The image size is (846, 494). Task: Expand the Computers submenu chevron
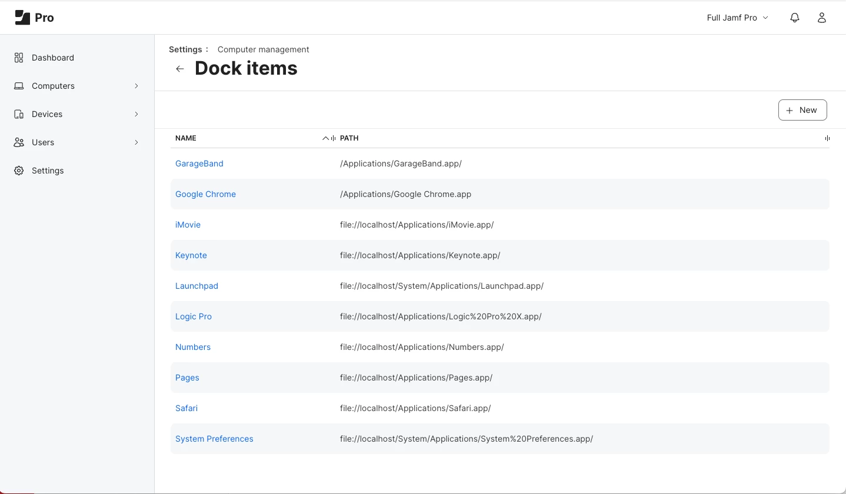(136, 86)
